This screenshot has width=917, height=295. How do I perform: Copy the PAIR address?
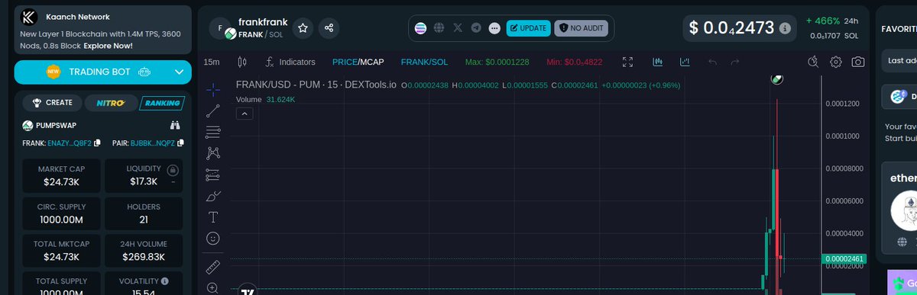(180, 143)
